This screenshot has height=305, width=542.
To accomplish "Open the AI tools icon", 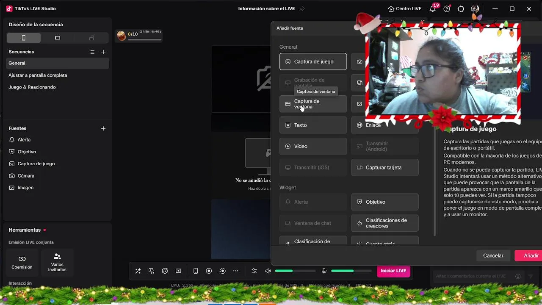I will 165,271.
